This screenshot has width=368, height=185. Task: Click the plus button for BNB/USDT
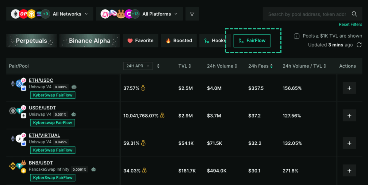(x=349, y=171)
